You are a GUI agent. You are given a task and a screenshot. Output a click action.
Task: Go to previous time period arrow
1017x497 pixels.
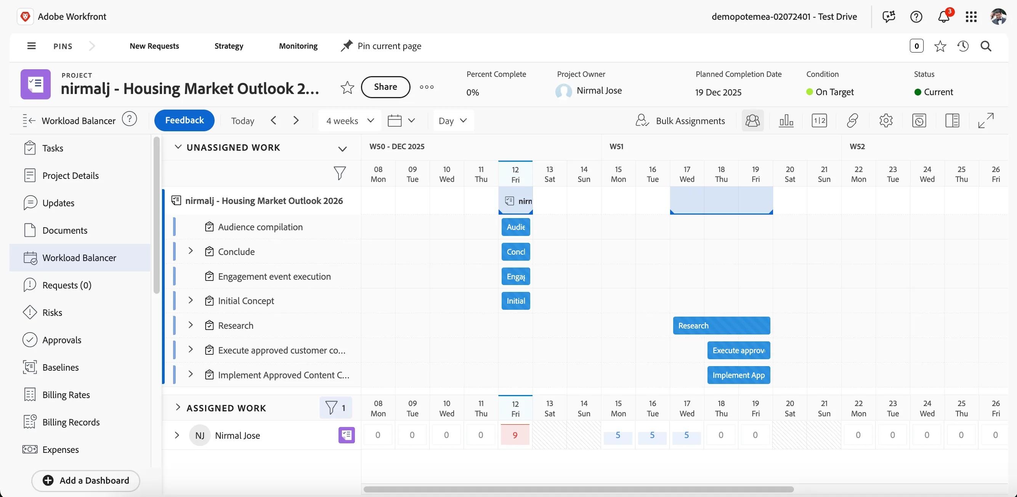273,120
